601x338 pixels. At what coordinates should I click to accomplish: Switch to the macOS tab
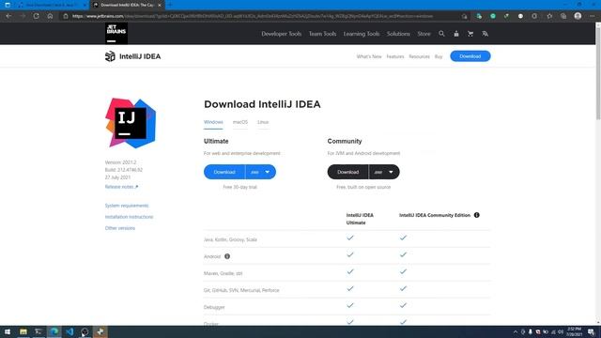240,122
